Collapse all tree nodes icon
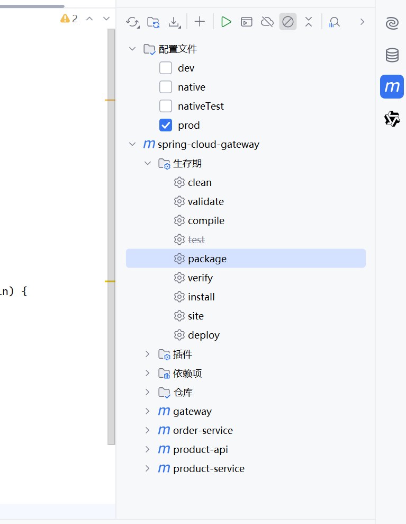The height and width of the screenshot is (524, 406). point(309,22)
